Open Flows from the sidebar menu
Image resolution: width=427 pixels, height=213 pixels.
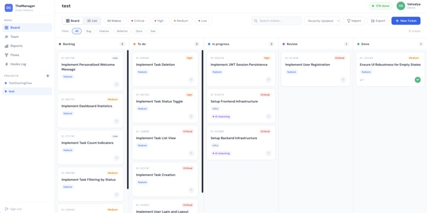click(27, 55)
